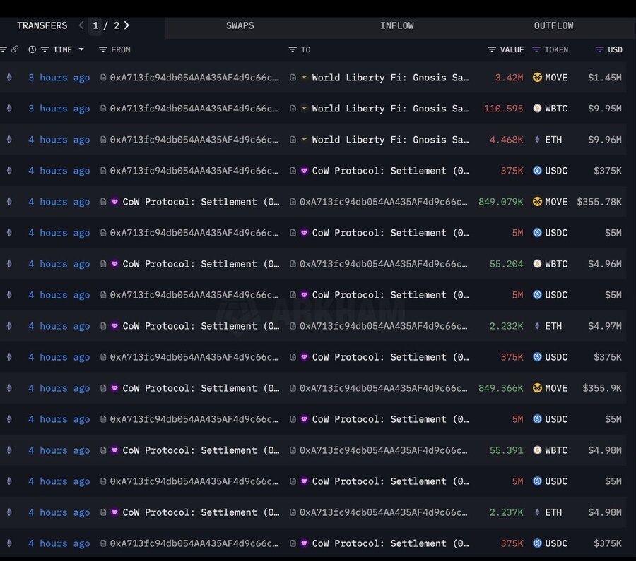
Task: Click WBTC token icon for 110.595 transfer
Action: (x=537, y=109)
